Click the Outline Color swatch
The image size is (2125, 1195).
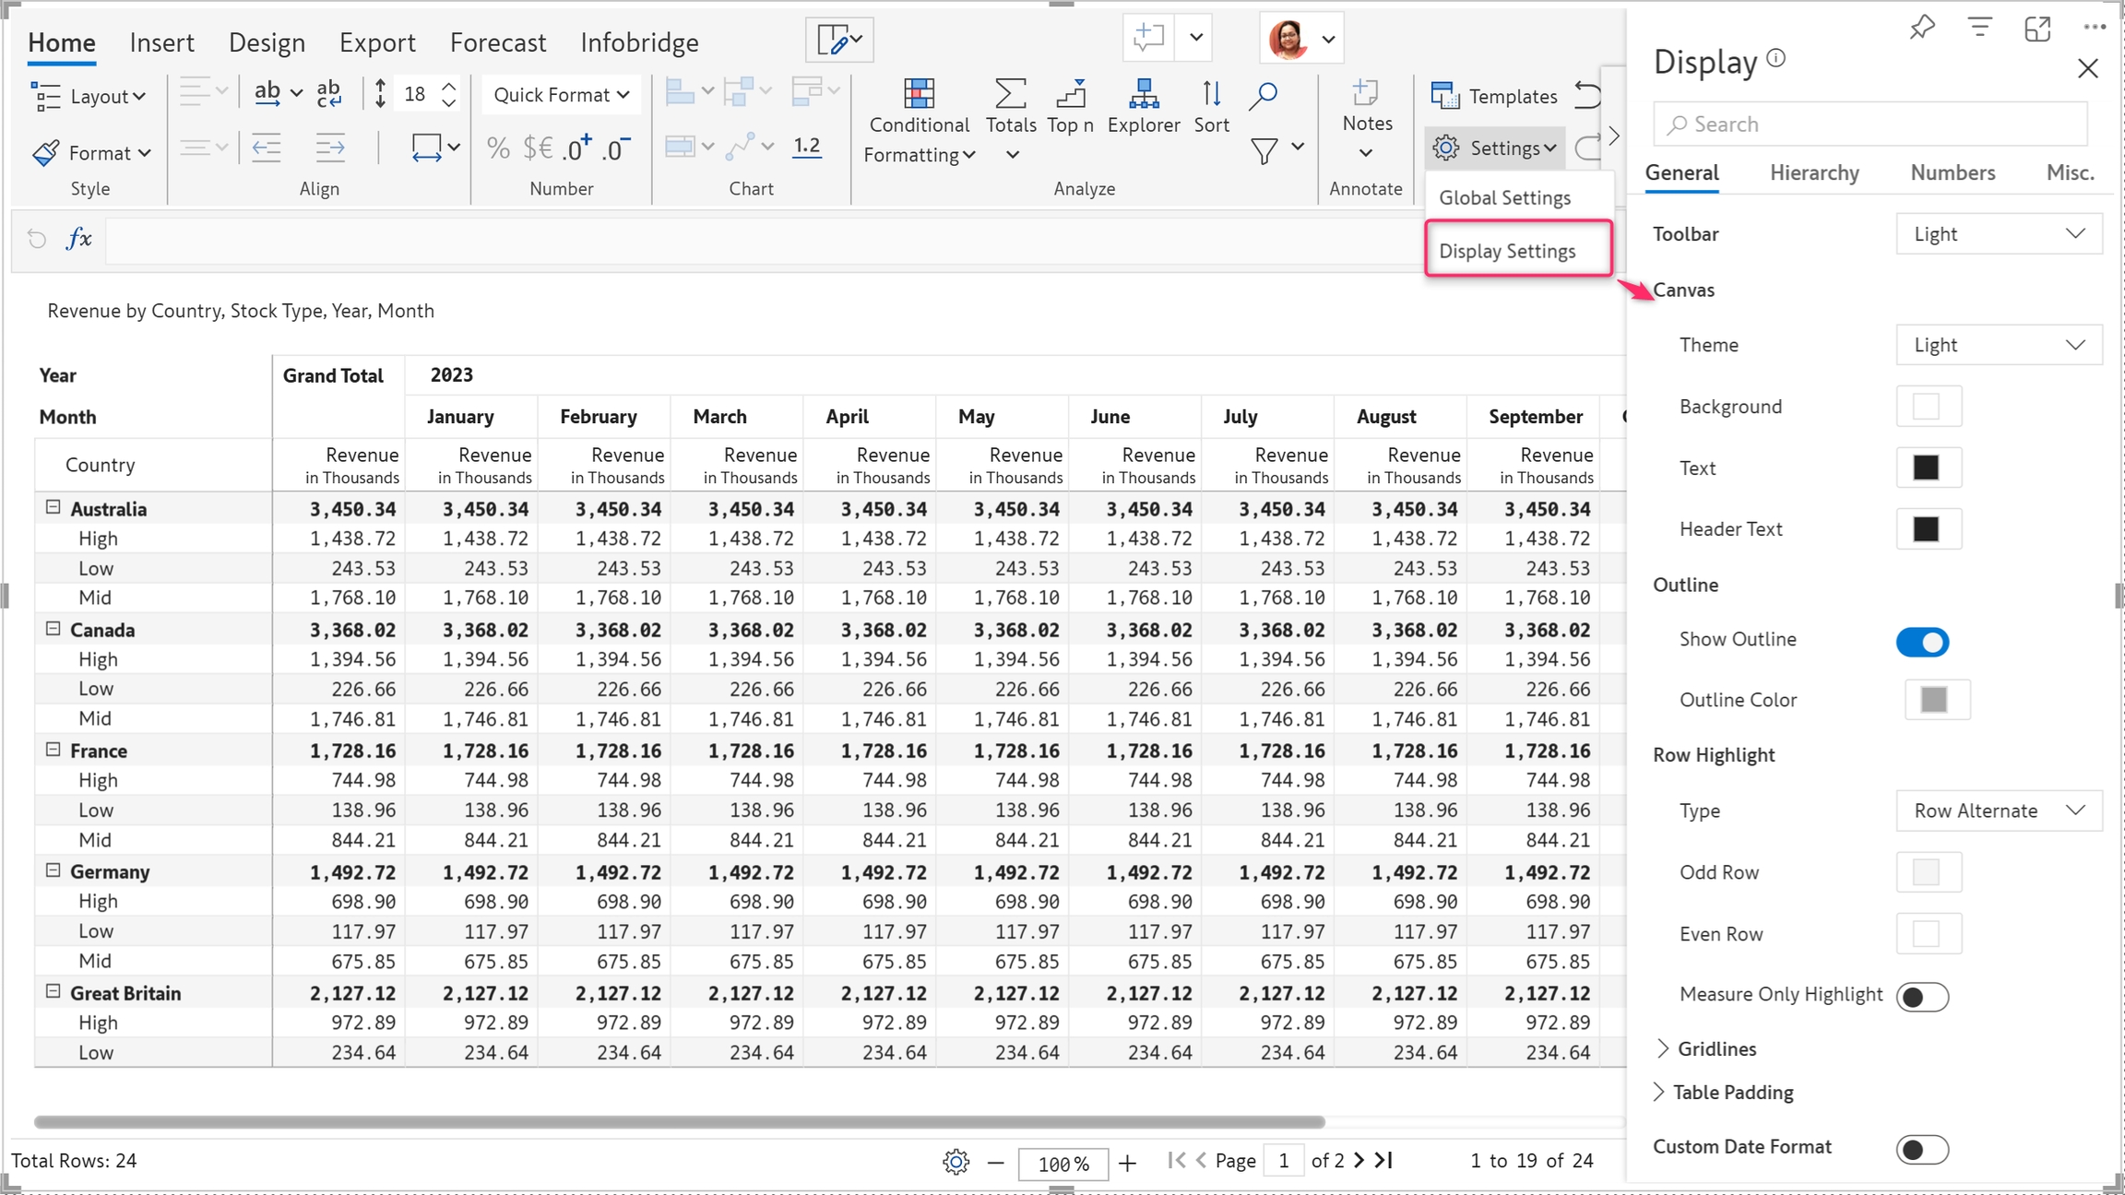point(1934,700)
